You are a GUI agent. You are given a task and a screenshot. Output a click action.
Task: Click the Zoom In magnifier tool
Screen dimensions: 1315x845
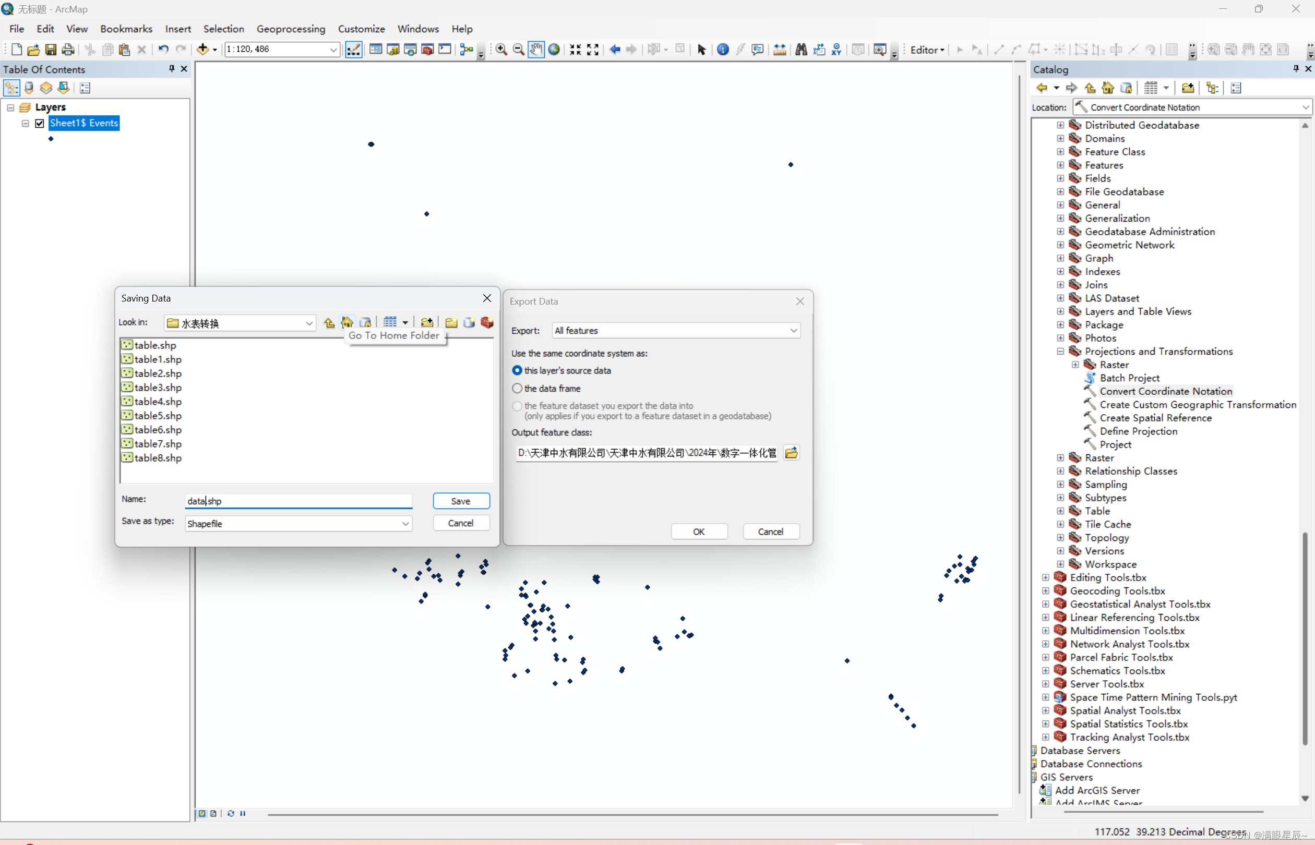[x=501, y=50]
